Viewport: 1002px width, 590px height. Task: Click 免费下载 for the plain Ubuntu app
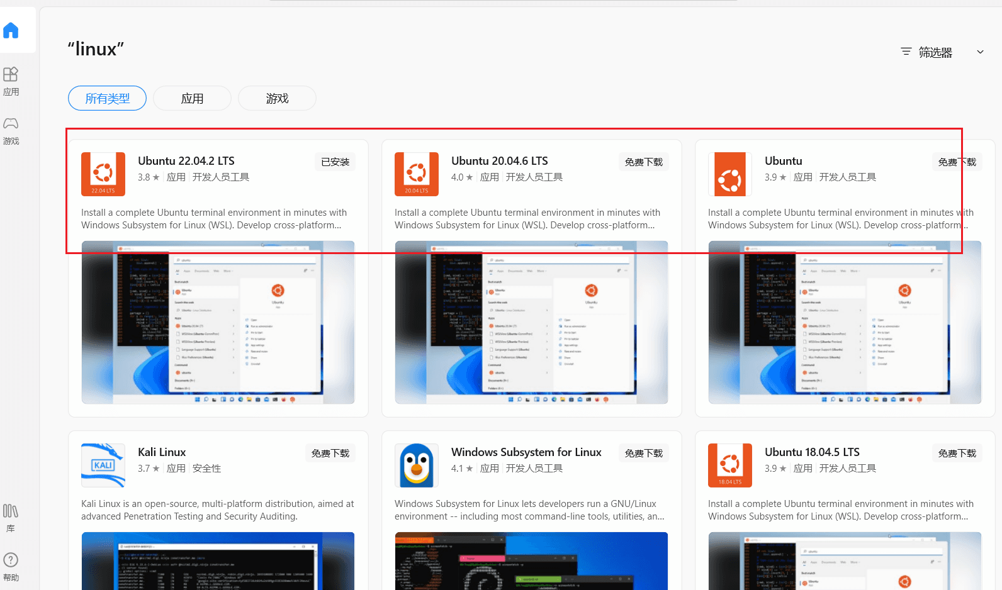(957, 162)
